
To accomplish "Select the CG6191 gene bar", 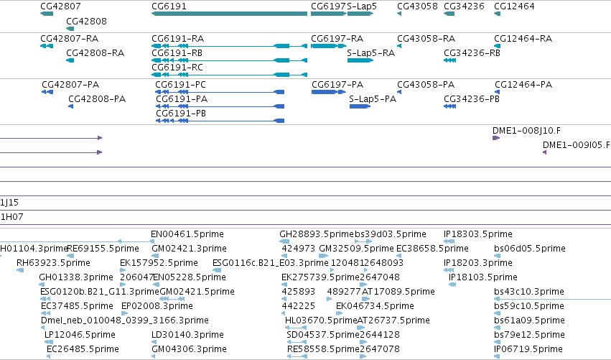I will pos(229,14).
